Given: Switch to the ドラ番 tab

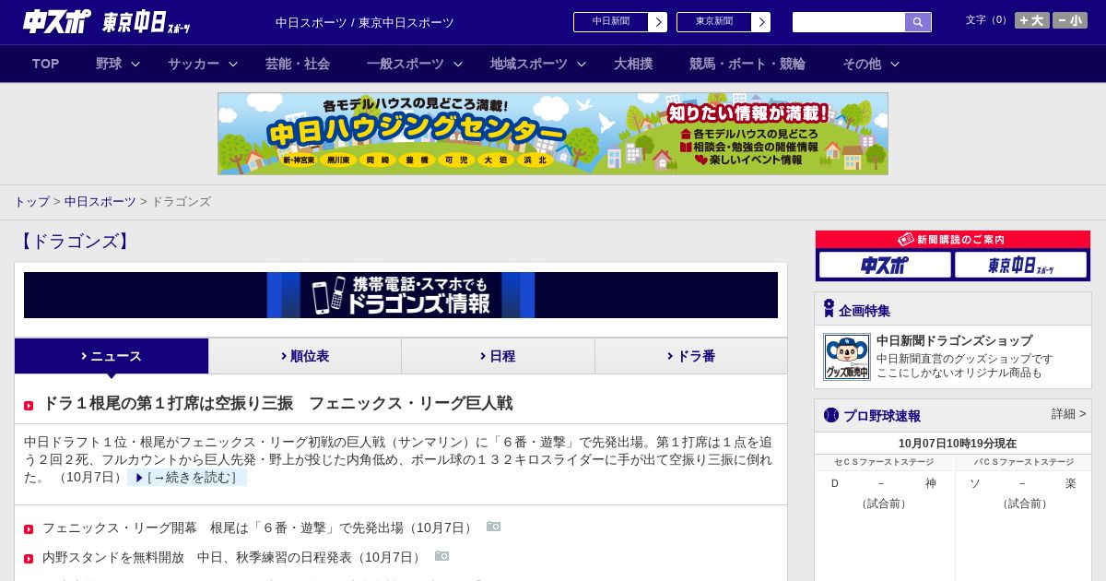Looking at the screenshot, I should click(x=691, y=356).
